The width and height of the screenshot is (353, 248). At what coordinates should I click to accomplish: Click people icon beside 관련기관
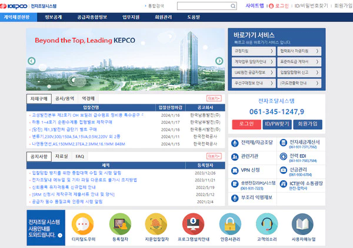[235, 157]
